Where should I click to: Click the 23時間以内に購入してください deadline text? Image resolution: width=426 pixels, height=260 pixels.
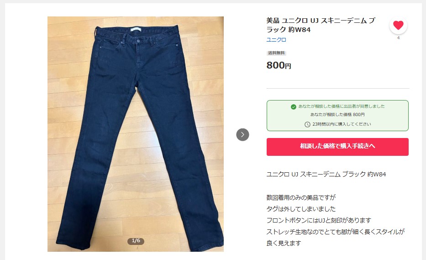(x=342, y=124)
